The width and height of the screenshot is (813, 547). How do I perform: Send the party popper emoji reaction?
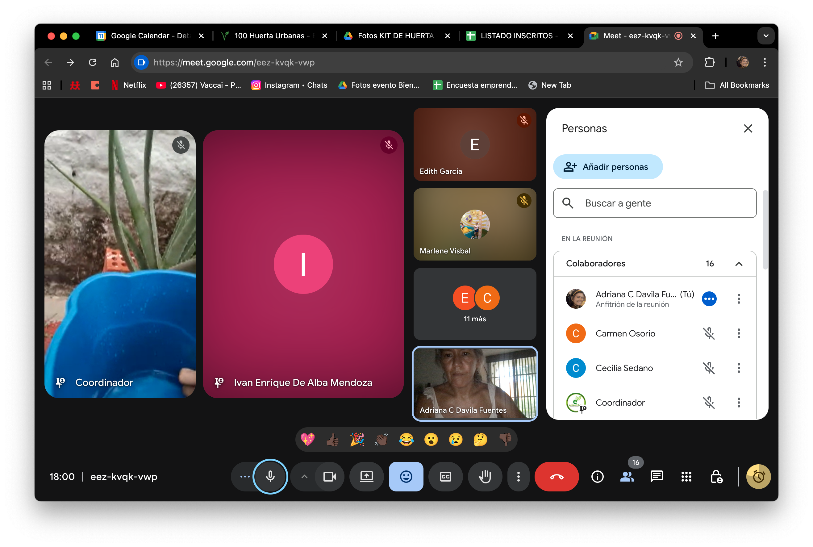[357, 440]
